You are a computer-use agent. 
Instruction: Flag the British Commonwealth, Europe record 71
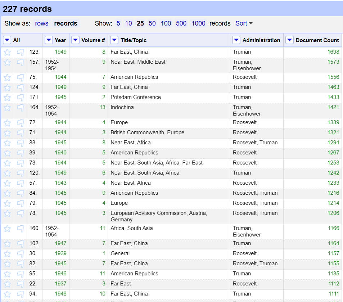21,133
